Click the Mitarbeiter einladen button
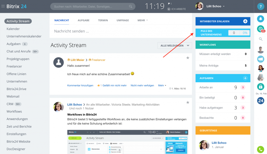The height and width of the screenshot is (154, 267). [223, 21]
